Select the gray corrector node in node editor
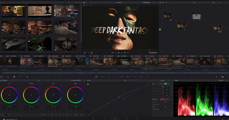The width and height of the screenshot is (229, 120). pos(196,17)
